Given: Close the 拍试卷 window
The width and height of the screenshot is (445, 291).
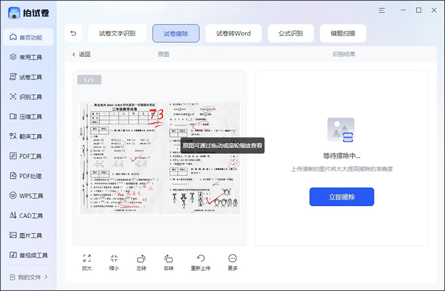Looking at the screenshot, I should [x=434, y=10].
